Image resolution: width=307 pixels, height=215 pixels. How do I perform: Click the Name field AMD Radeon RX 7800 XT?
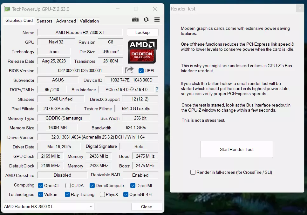(x=80, y=32)
